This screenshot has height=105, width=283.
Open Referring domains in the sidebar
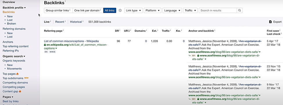14,29
